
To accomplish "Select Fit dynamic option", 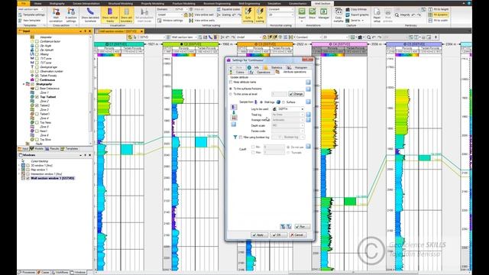I will click(x=438, y=15).
